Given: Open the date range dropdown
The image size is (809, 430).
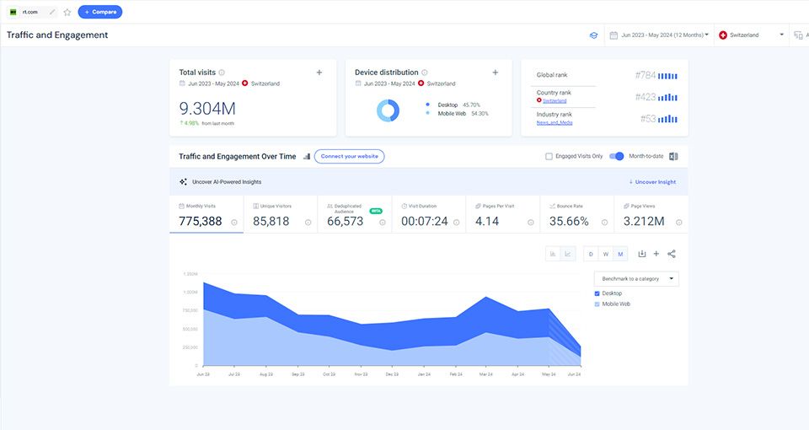Looking at the screenshot, I should pyautogui.click(x=662, y=35).
